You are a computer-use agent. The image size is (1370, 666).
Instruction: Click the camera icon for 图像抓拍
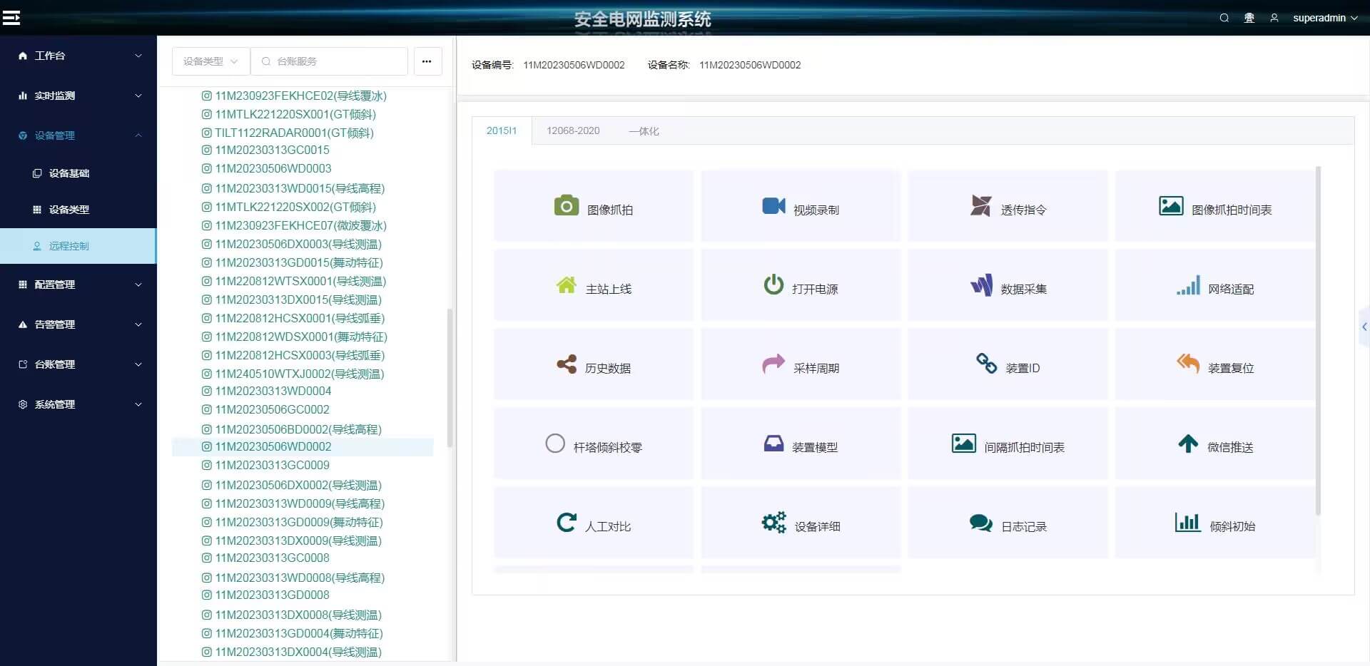pos(567,206)
